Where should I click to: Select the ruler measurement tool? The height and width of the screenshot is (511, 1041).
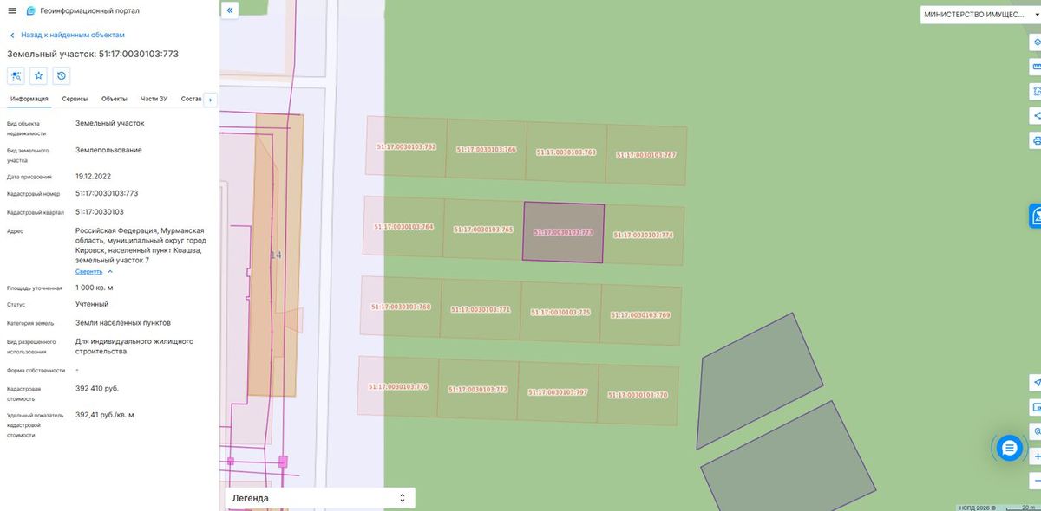pos(1036,66)
